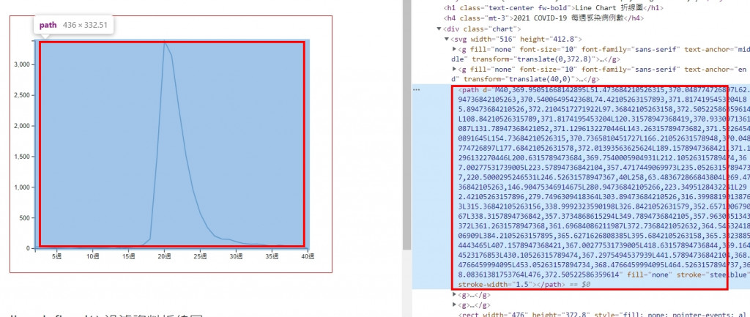Click the 2,500 y-axis tick label
Viewport: 750px width, 317px height.
coord(21,95)
